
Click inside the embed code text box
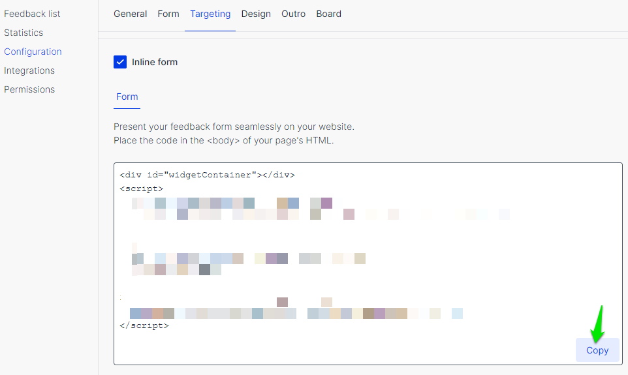[x=368, y=263]
